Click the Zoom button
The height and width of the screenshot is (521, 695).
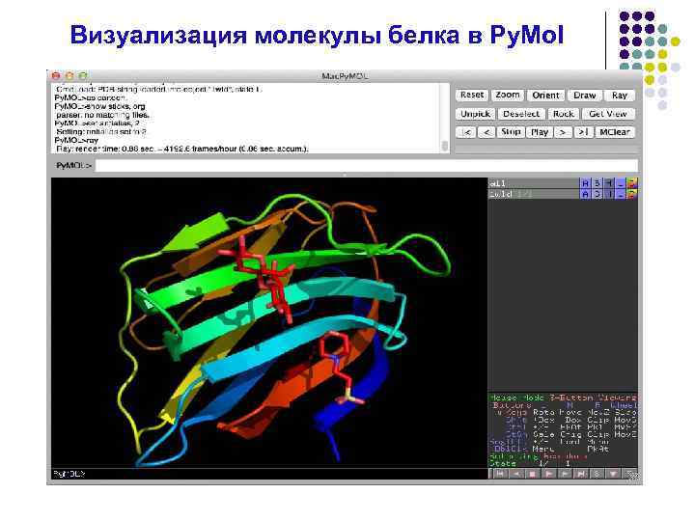pyautogui.click(x=508, y=96)
